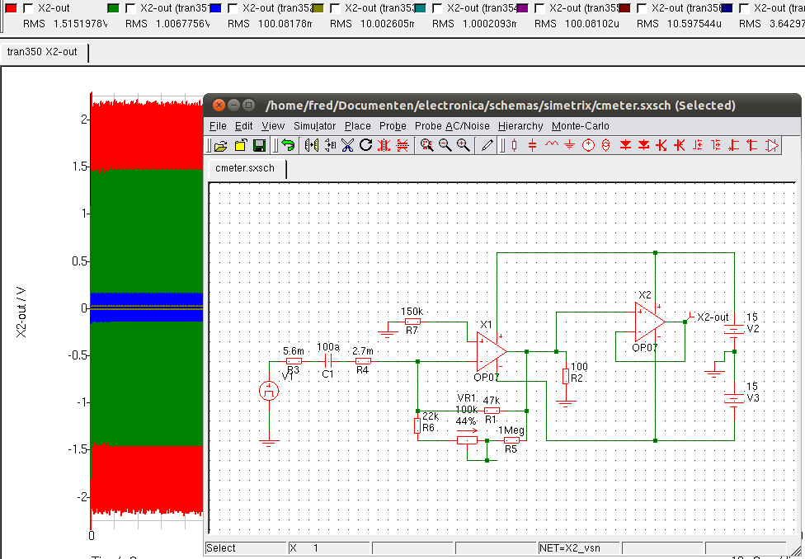This screenshot has width=805, height=559.
Task: Place a PNP transistor from the toolbar
Action: coord(680,146)
